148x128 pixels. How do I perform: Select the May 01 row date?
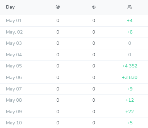pyautogui.click(x=14, y=20)
